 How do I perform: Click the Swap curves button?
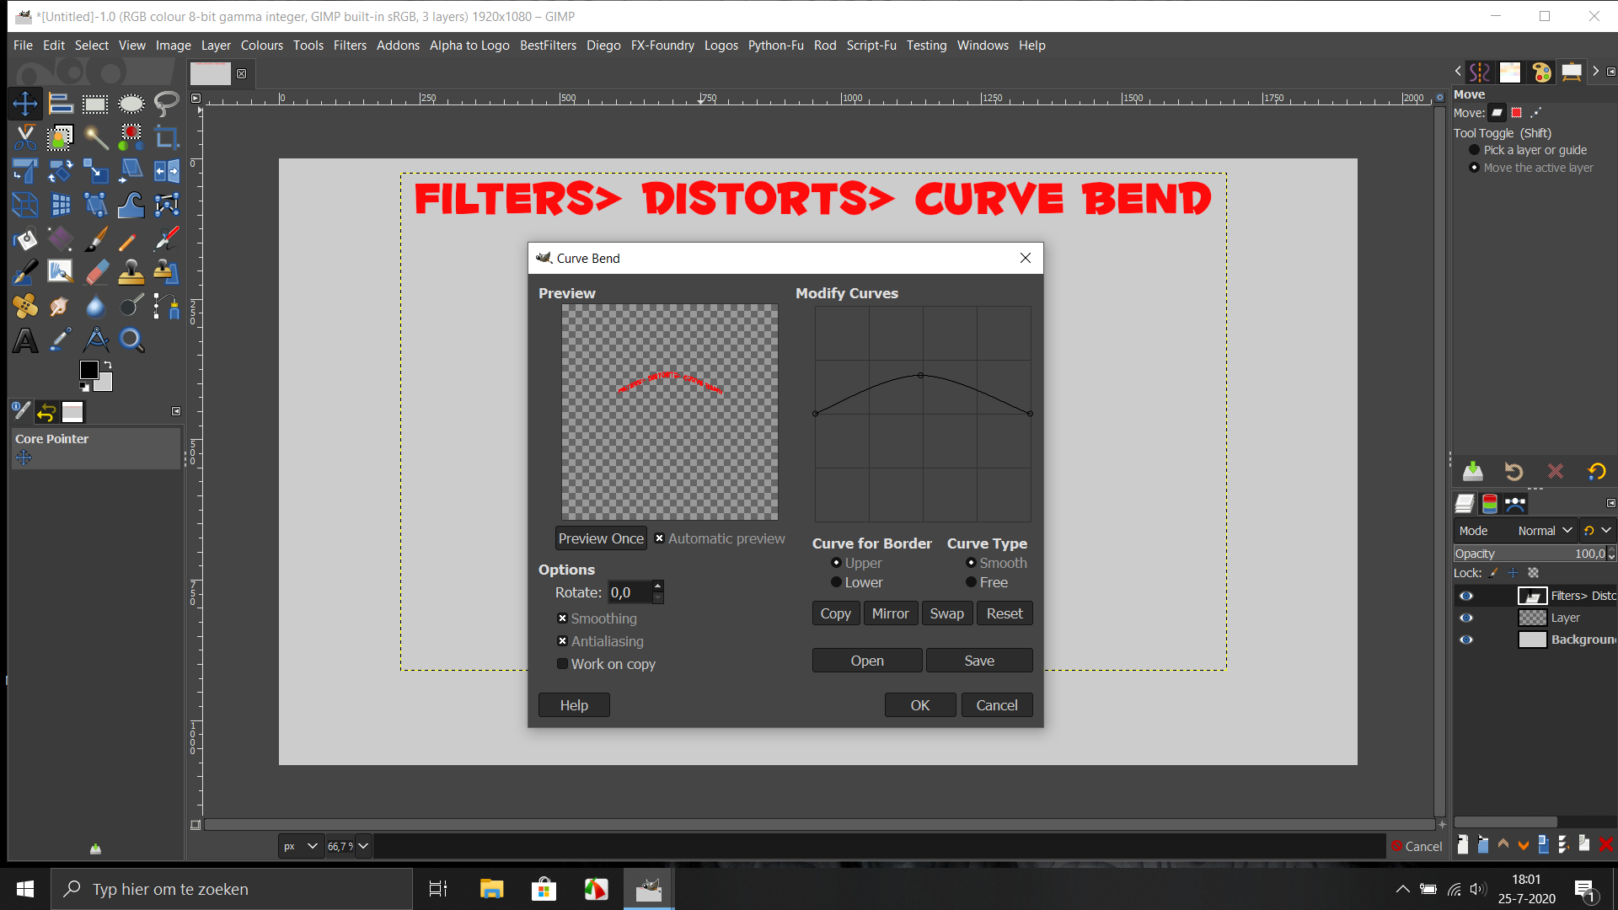[946, 613]
